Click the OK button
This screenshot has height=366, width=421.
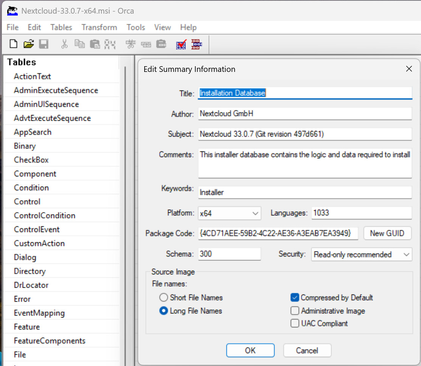click(x=250, y=350)
